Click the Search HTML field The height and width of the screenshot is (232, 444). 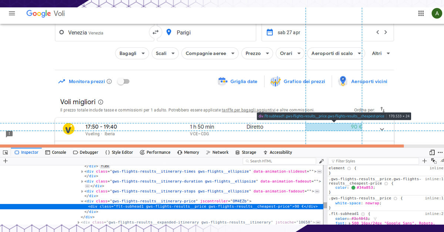(279, 161)
